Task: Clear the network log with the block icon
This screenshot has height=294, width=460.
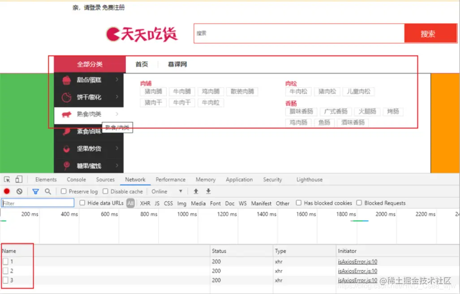Action: coord(18,191)
